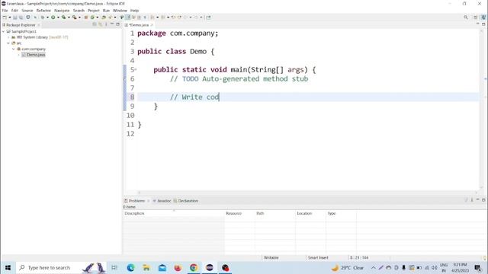Collapse the src folder node
Image resolution: width=488 pixels, height=274 pixels.
8,43
